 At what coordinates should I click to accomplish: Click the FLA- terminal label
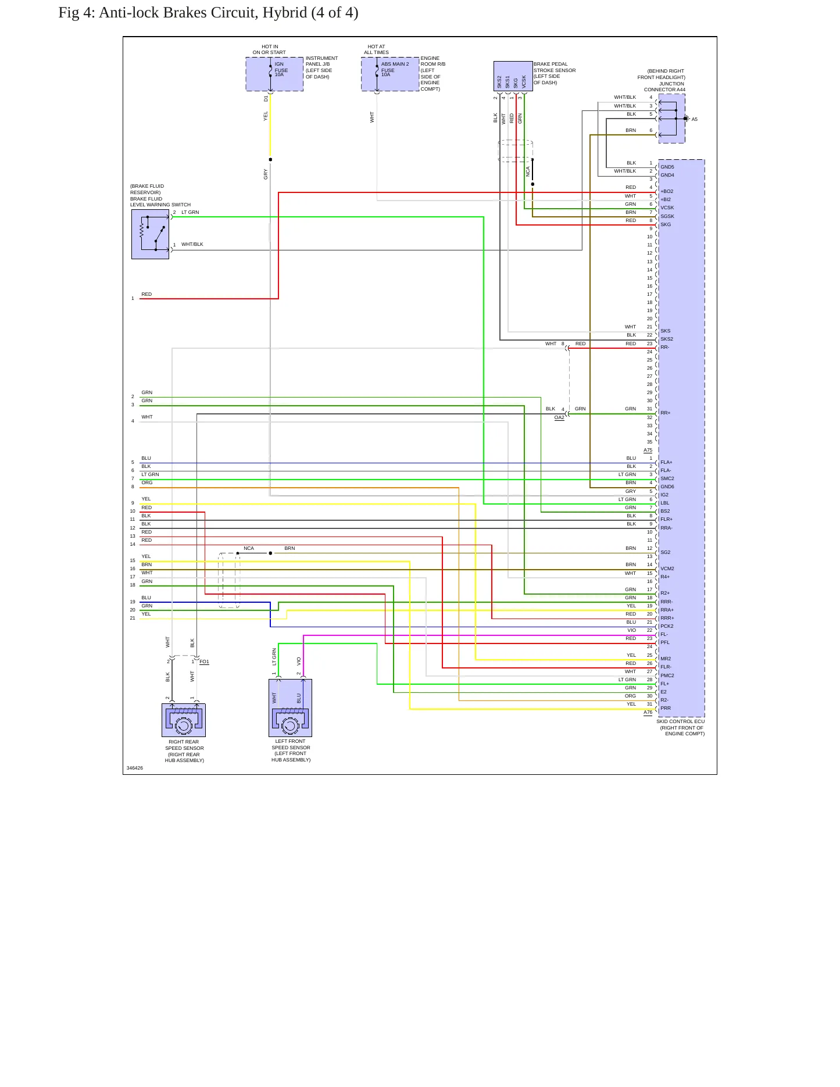tap(666, 470)
